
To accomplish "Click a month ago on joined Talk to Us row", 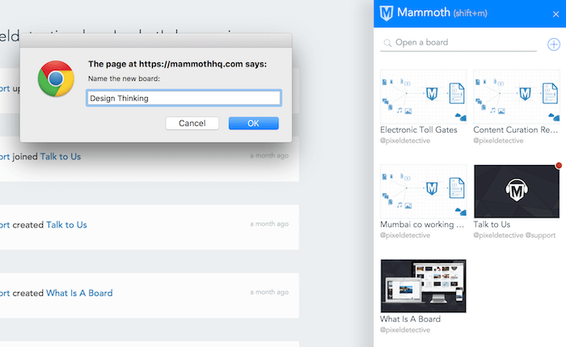I will (269, 155).
